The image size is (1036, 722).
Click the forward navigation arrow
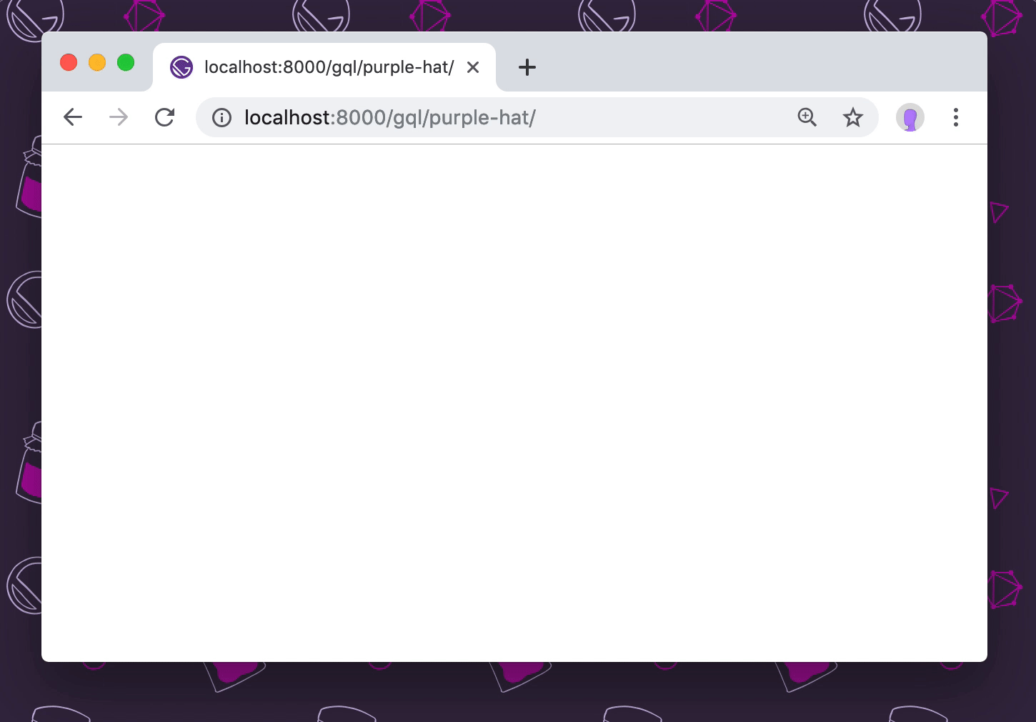point(118,117)
